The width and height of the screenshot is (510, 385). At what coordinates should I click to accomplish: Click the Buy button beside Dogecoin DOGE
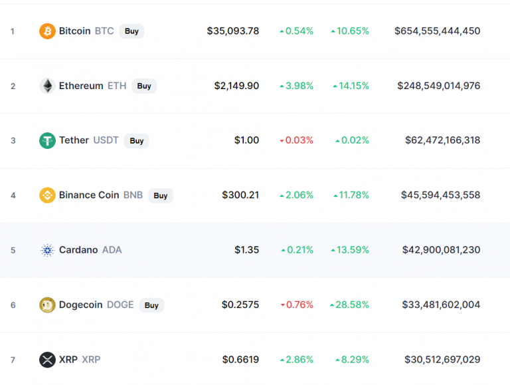tap(151, 305)
